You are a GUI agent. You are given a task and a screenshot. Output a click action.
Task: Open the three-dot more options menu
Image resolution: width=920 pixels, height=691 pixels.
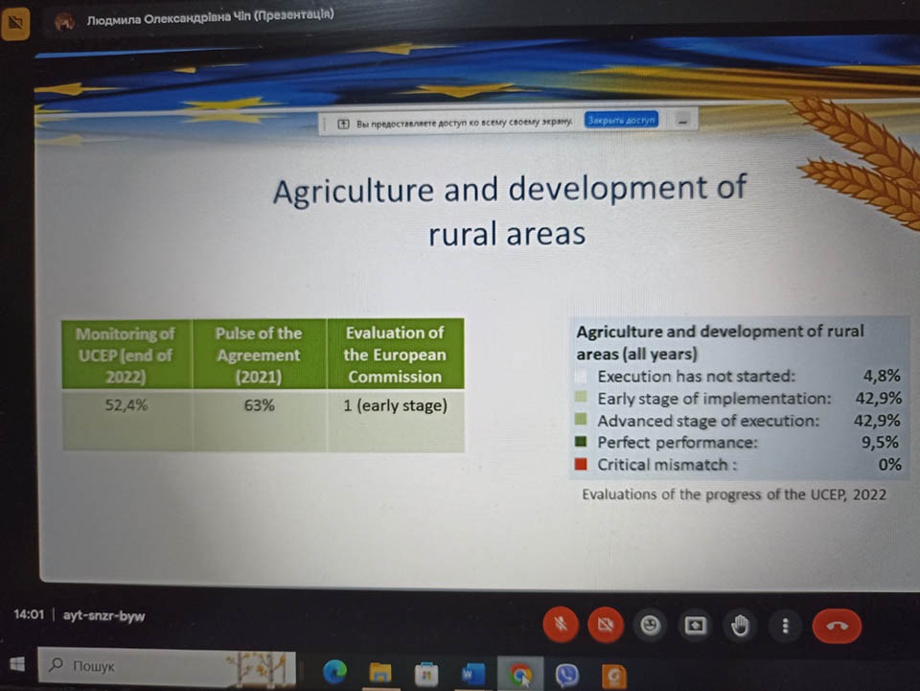tap(785, 626)
